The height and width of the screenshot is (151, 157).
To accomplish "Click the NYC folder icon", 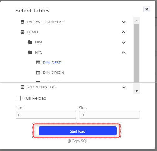I will 30,52.
